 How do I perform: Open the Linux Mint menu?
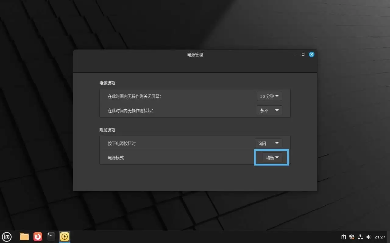coord(7,237)
